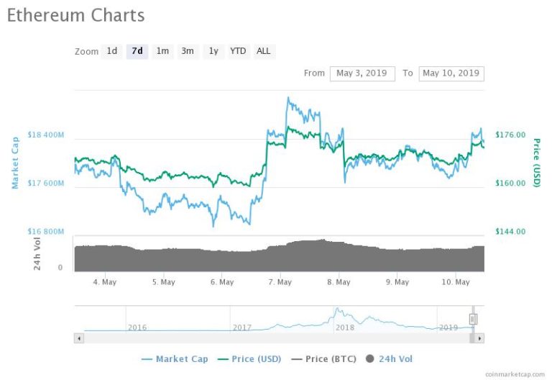Click the navigator right scroll arrow
552x380 pixels.
point(479,338)
